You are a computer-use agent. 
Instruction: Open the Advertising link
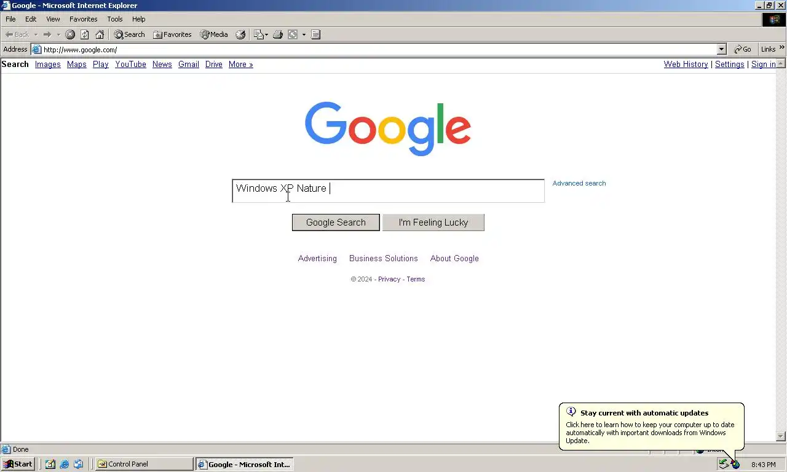(x=317, y=259)
